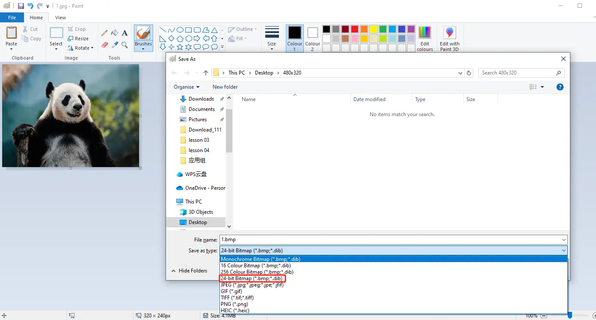596x320 pixels.
Task: Click the up arrow in the Save As dialog
Action: (206, 73)
